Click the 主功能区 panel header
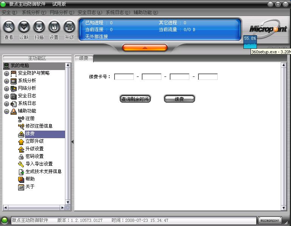 [x=37, y=58]
